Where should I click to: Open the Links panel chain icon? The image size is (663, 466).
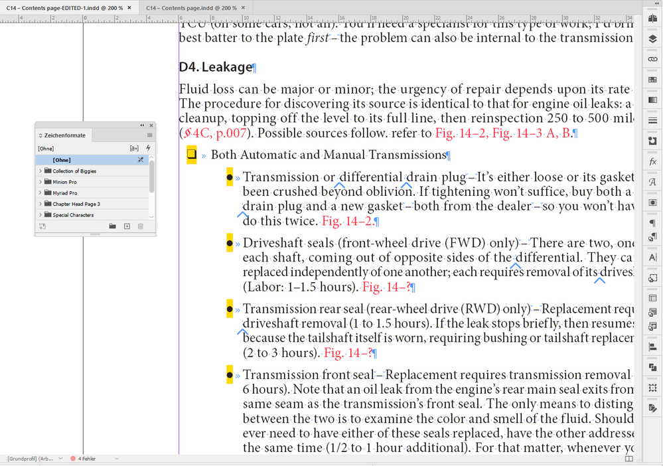pos(652,58)
